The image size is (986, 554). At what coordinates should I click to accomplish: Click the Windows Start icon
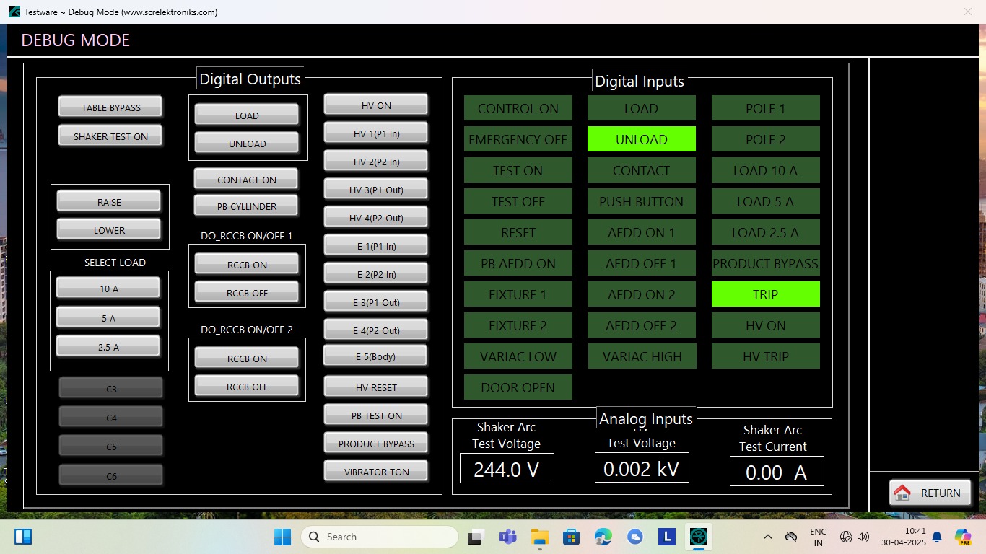point(282,537)
